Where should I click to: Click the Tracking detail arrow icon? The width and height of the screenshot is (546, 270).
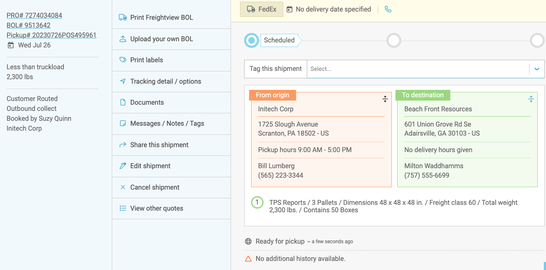pyautogui.click(x=122, y=81)
